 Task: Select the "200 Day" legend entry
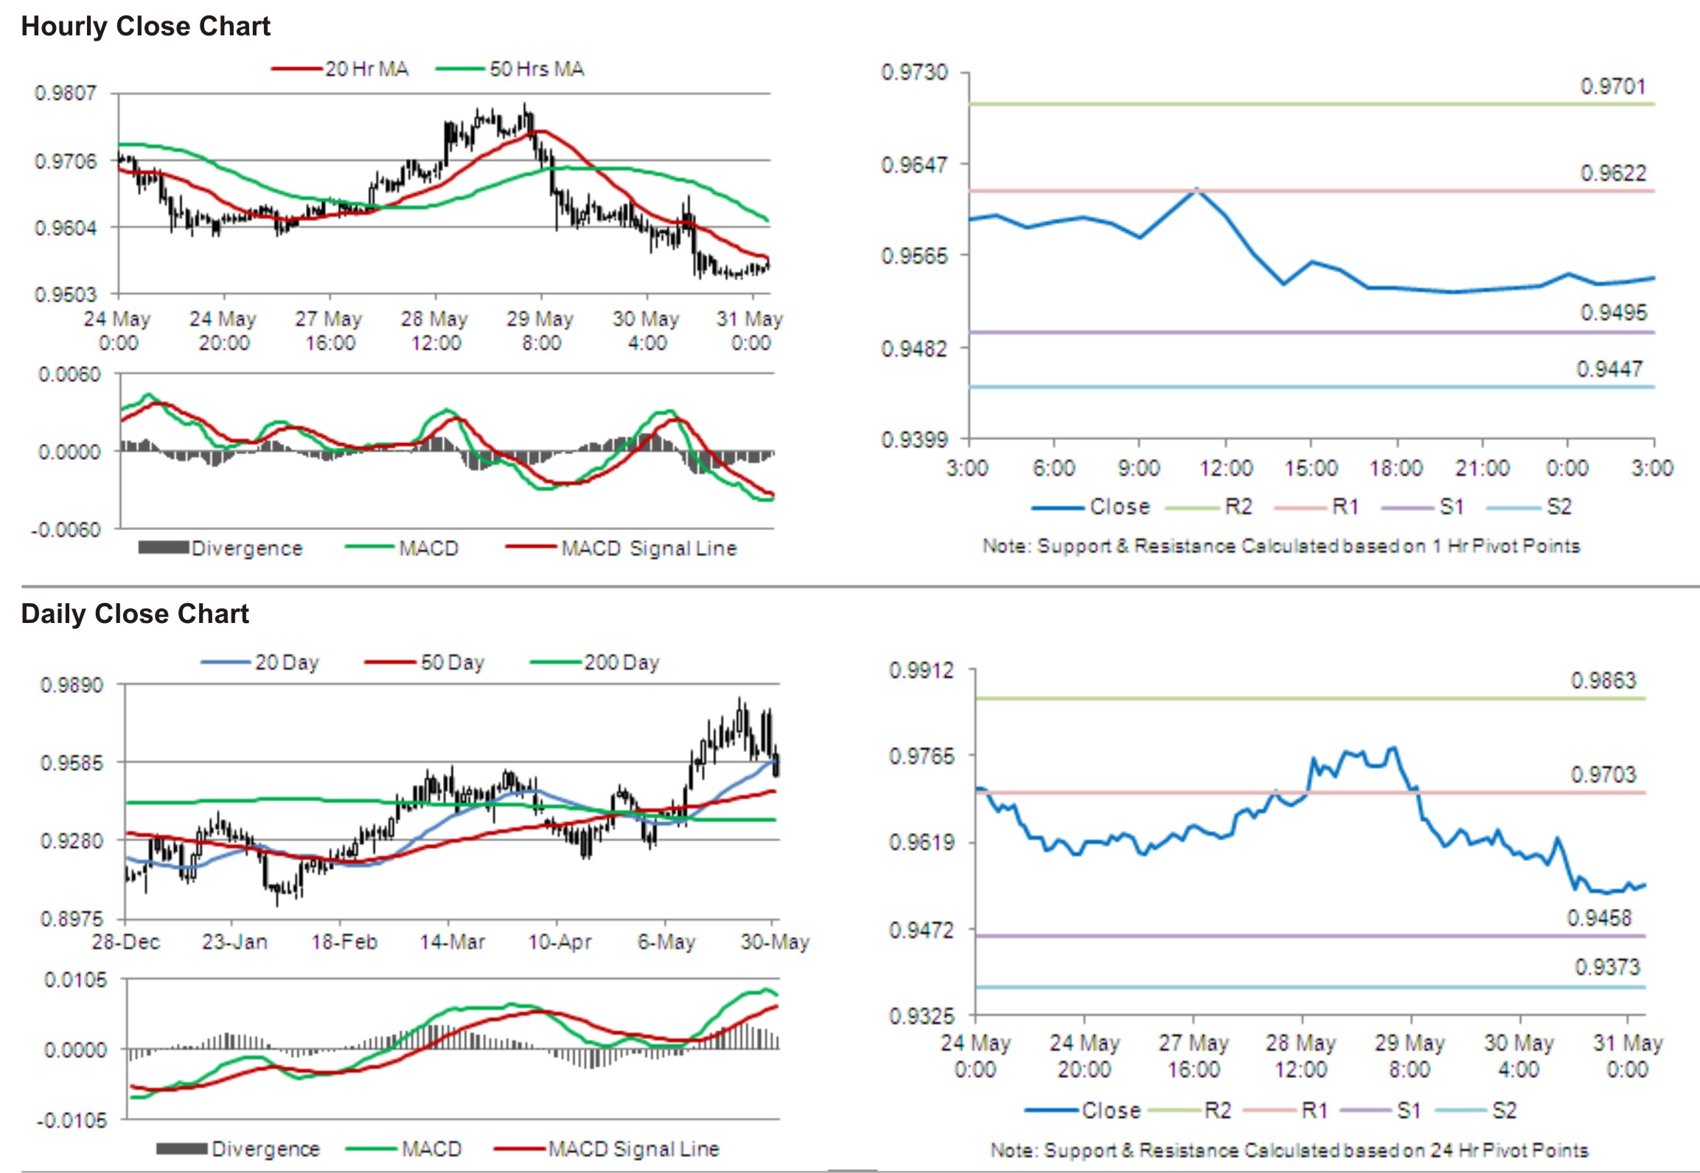(x=594, y=662)
